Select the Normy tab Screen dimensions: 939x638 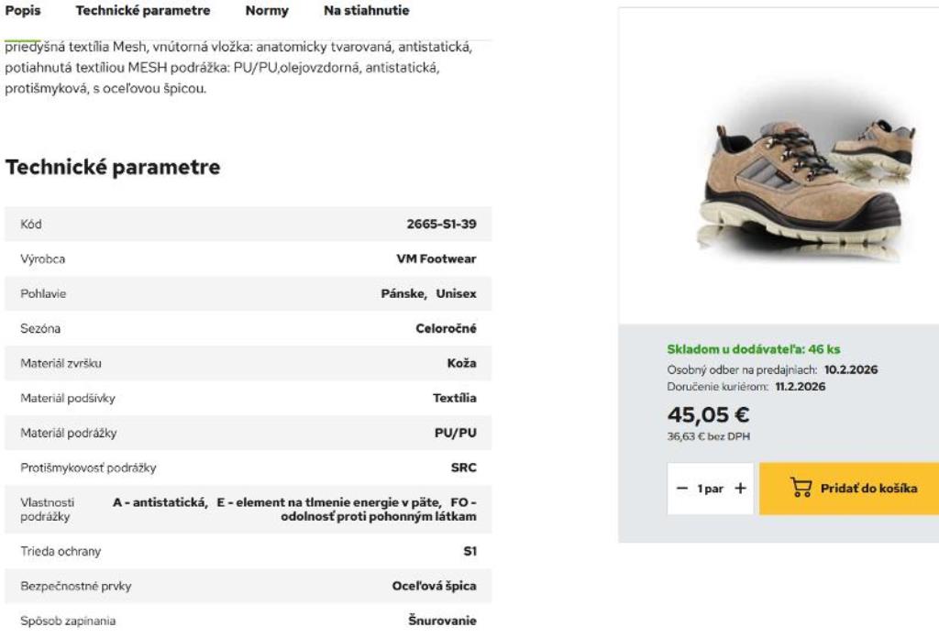267,11
